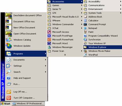
Task: Expand the GTK submenu arrow
Action: (82, 13)
